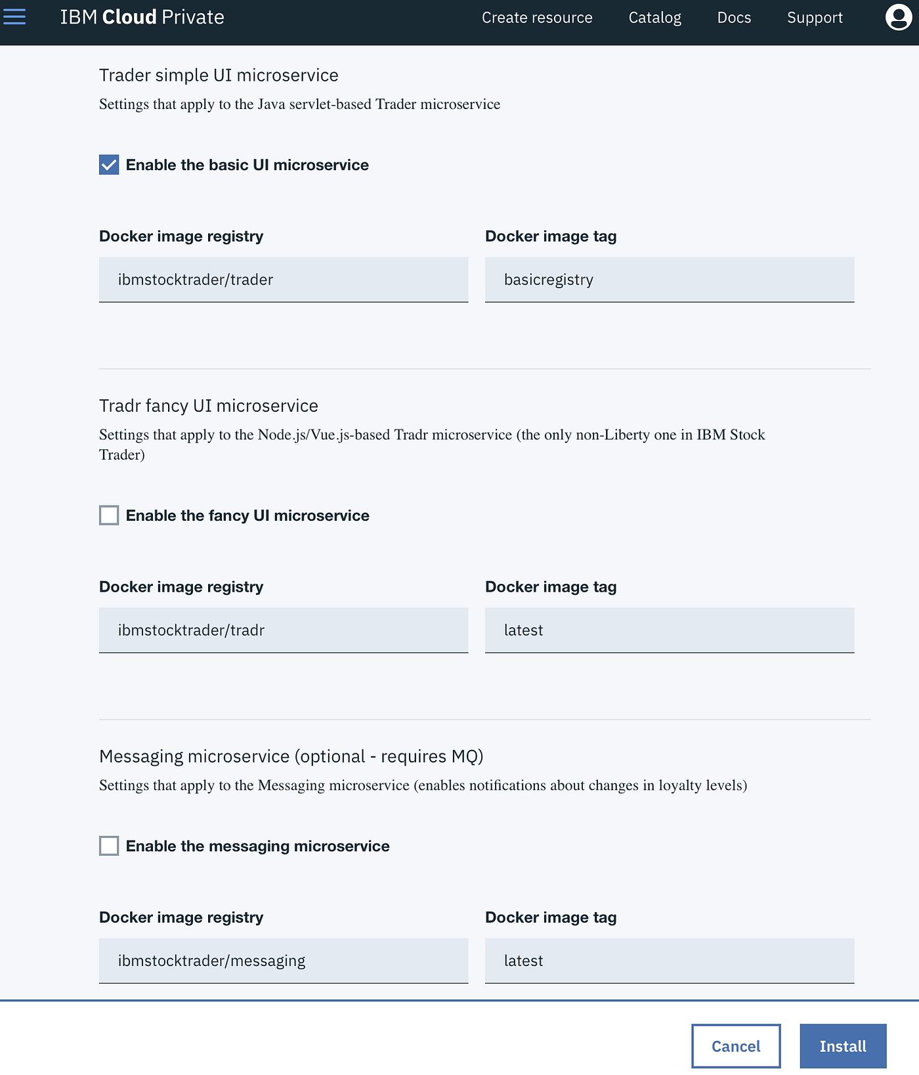Open the Support menu item
This screenshot has height=1075, width=919.
pyautogui.click(x=814, y=18)
